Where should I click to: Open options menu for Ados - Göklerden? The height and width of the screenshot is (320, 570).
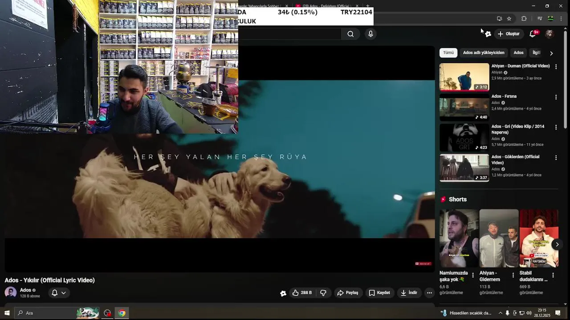click(556, 157)
